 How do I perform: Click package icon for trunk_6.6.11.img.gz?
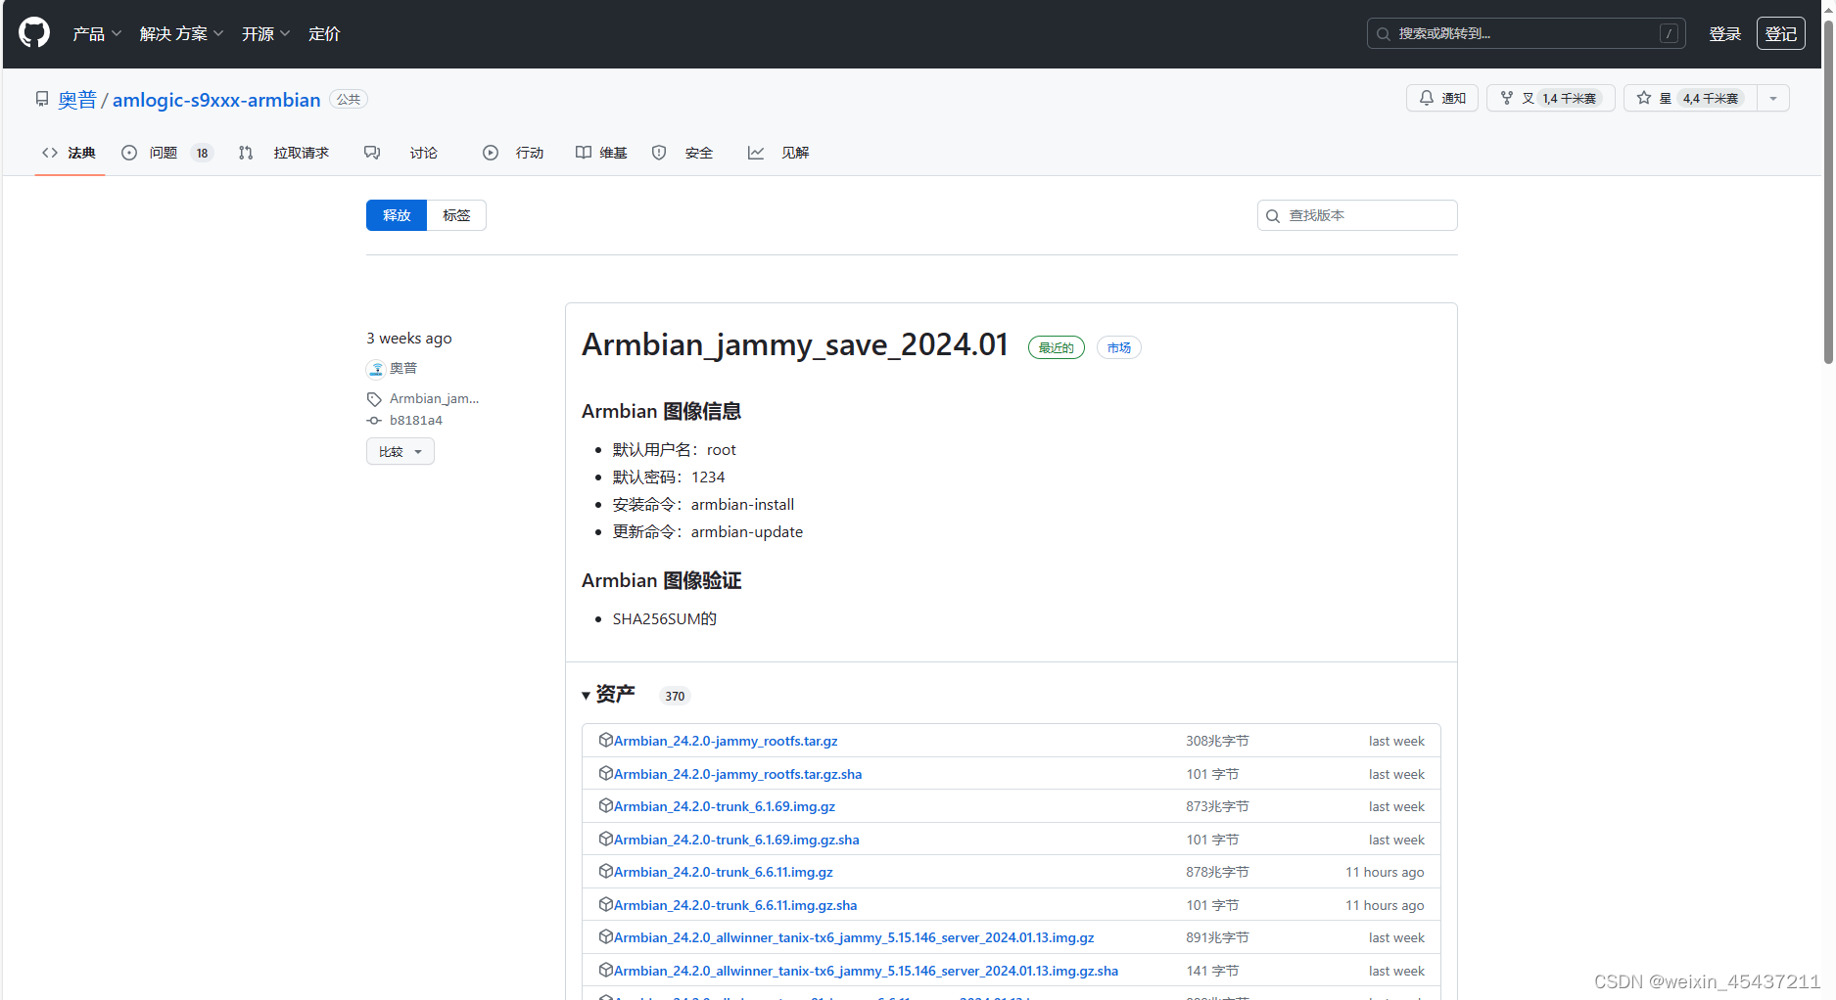pos(605,871)
